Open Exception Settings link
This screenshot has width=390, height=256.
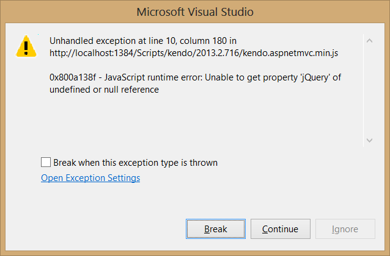[x=90, y=178]
